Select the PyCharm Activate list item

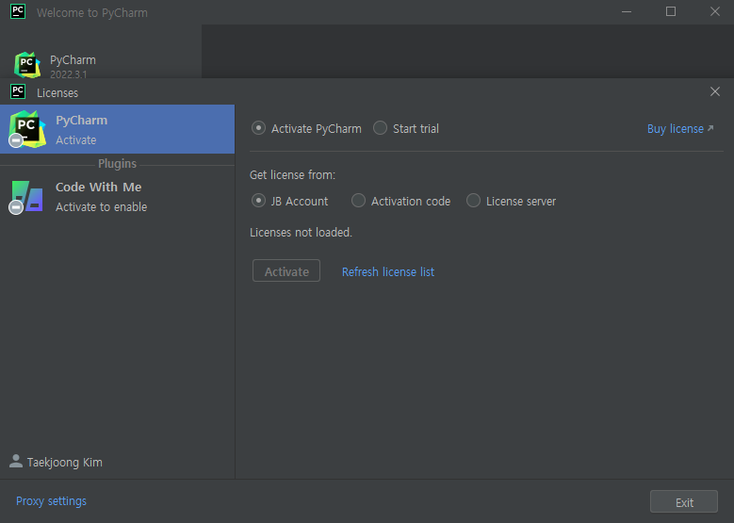(x=117, y=129)
